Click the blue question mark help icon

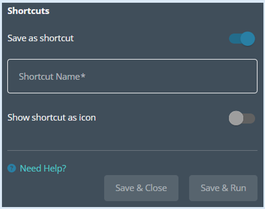(x=12, y=168)
